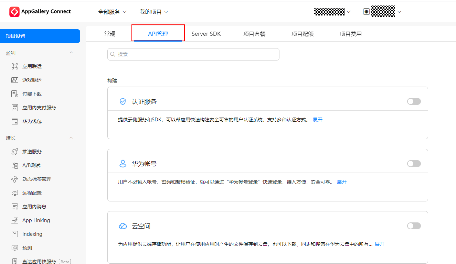Switch to the Server SDK tab
The width and height of the screenshot is (456, 264).
(x=206, y=34)
